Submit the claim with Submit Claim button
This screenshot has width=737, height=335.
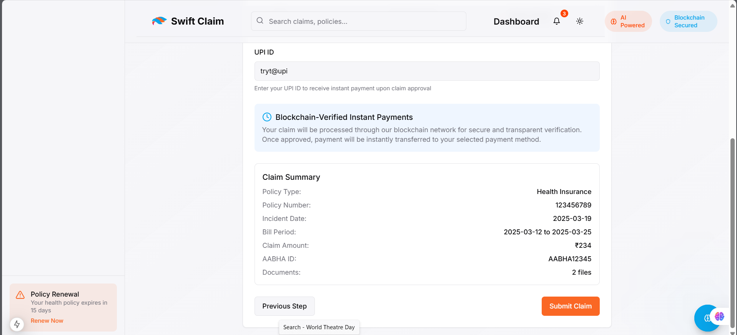pyautogui.click(x=570, y=306)
